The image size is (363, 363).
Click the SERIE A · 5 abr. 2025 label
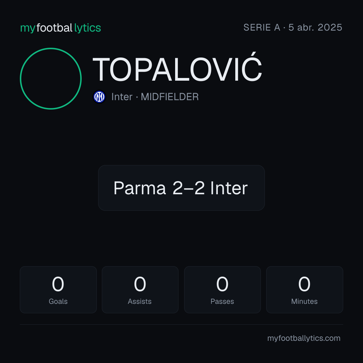click(293, 28)
